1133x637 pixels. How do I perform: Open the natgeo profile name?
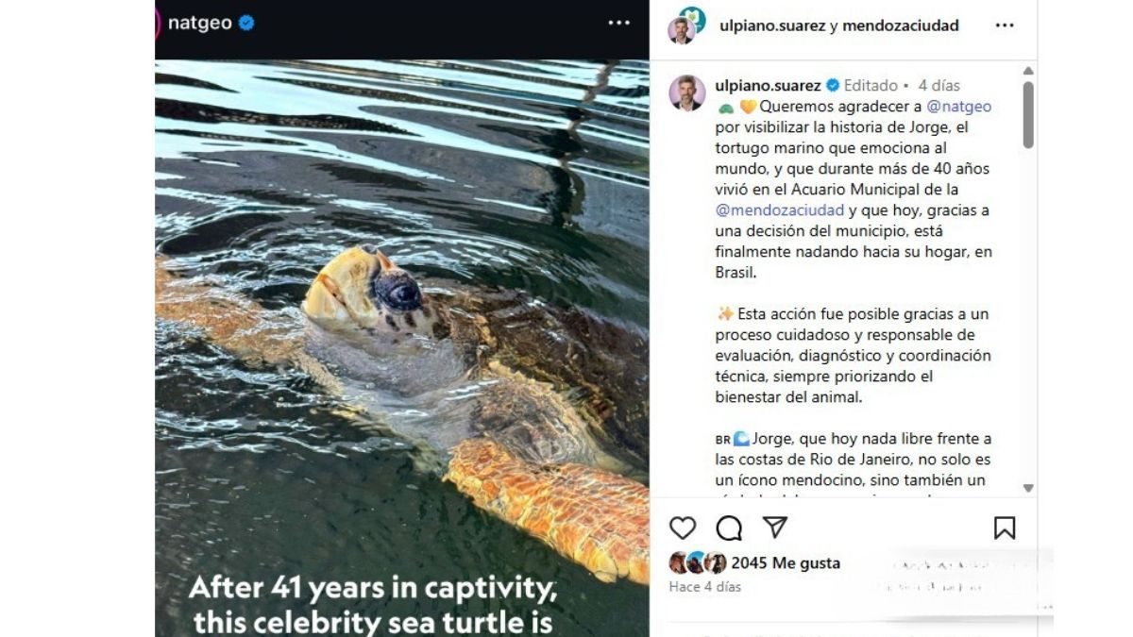coord(199,24)
